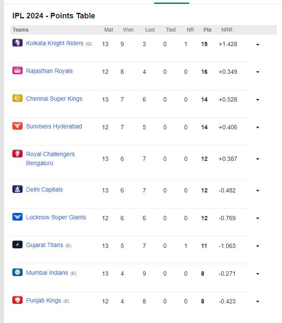Click the Delhi Capitals team logo

pyautogui.click(x=17, y=189)
